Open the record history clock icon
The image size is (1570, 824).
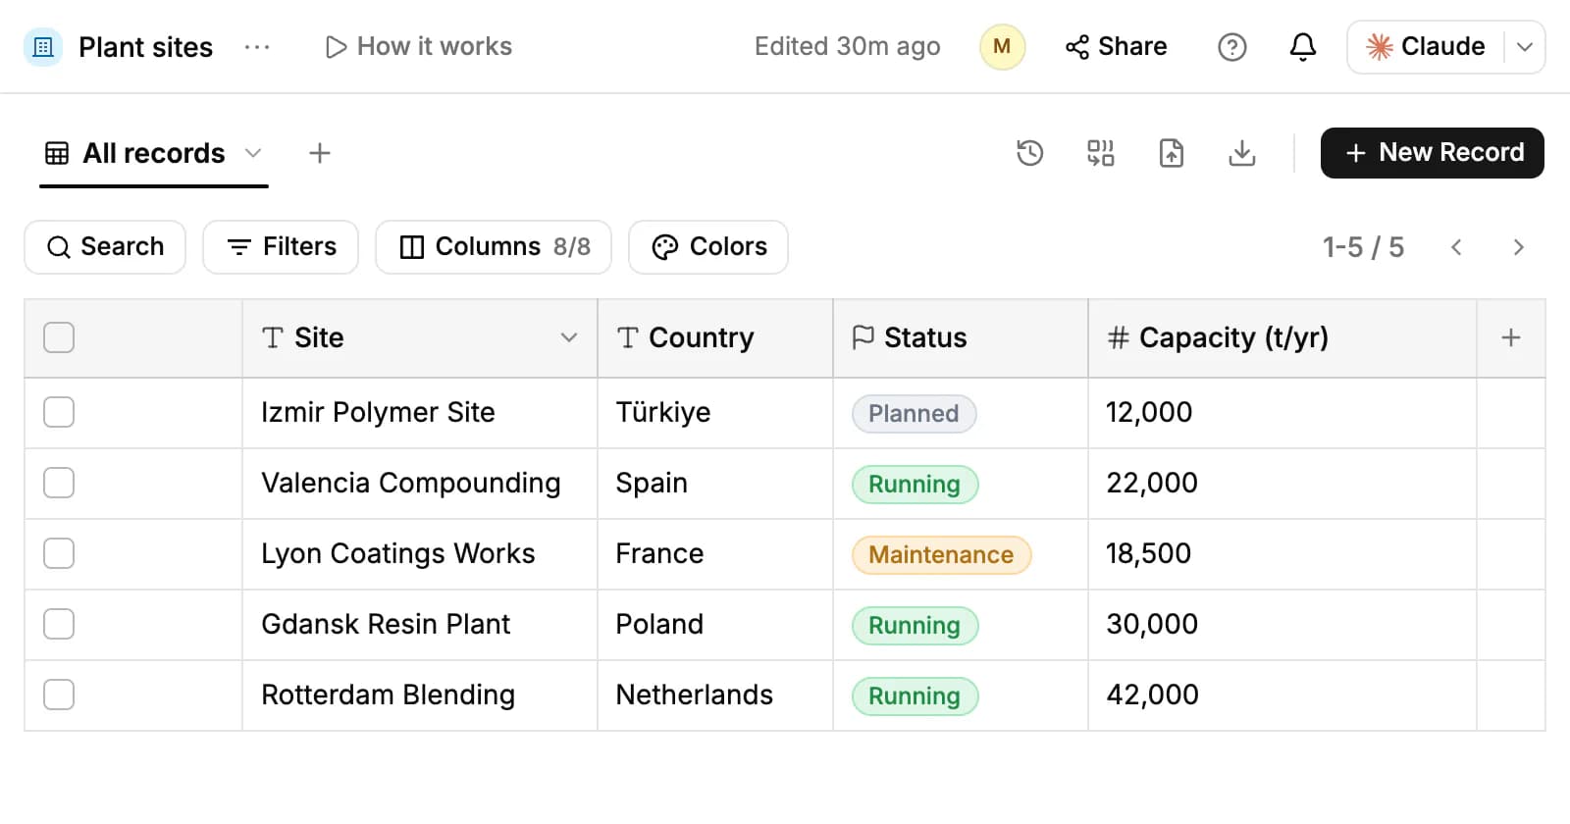[1029, 153]
